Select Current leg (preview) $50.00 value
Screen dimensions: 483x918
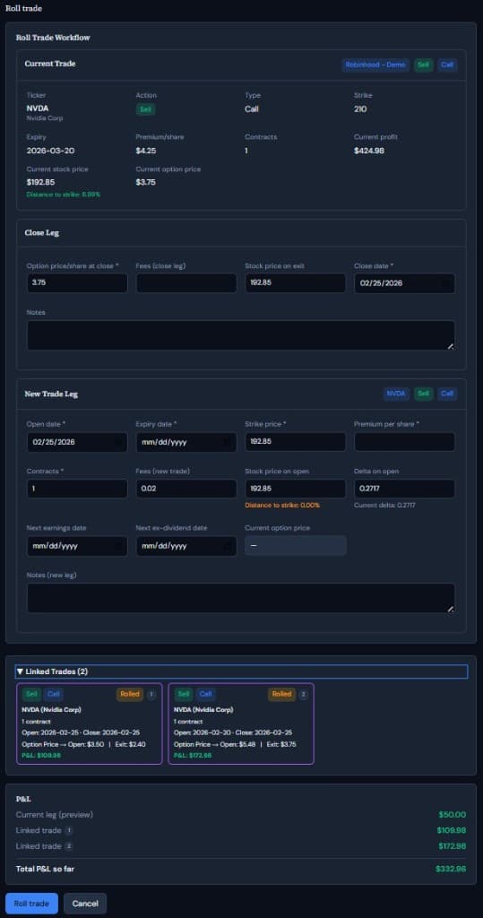point(453,814)
